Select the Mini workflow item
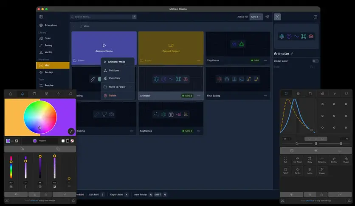The height and width of the screenshot is (206, 355). coord(53,66)
